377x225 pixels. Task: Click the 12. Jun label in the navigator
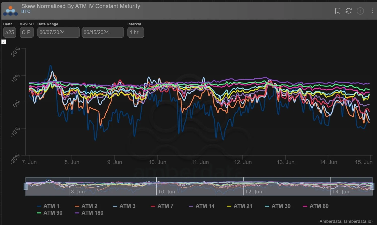click(254, 192)
